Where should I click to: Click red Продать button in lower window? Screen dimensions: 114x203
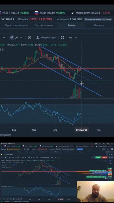[104, 157]
